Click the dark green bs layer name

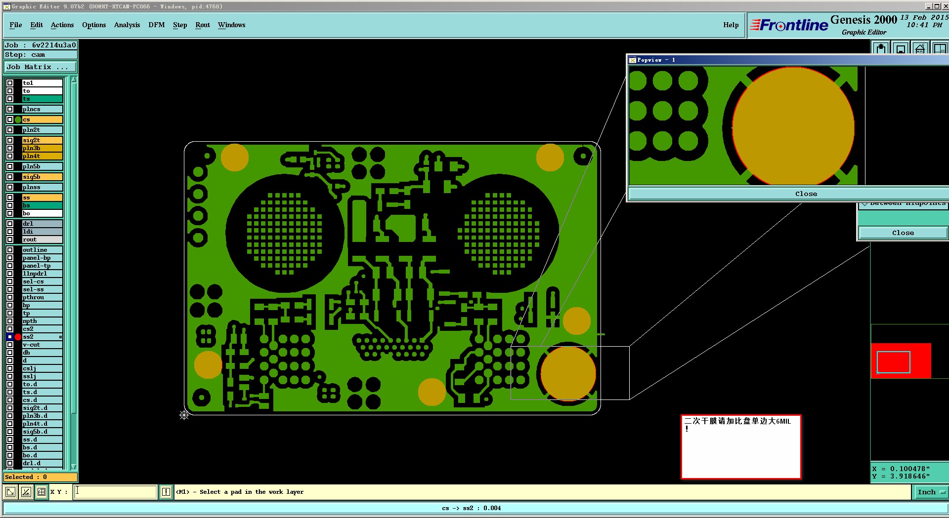point(42,205)
